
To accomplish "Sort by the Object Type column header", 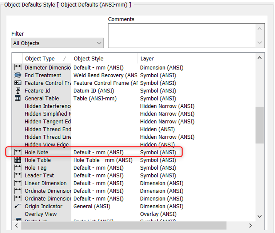I will click(x=47, y=59).
